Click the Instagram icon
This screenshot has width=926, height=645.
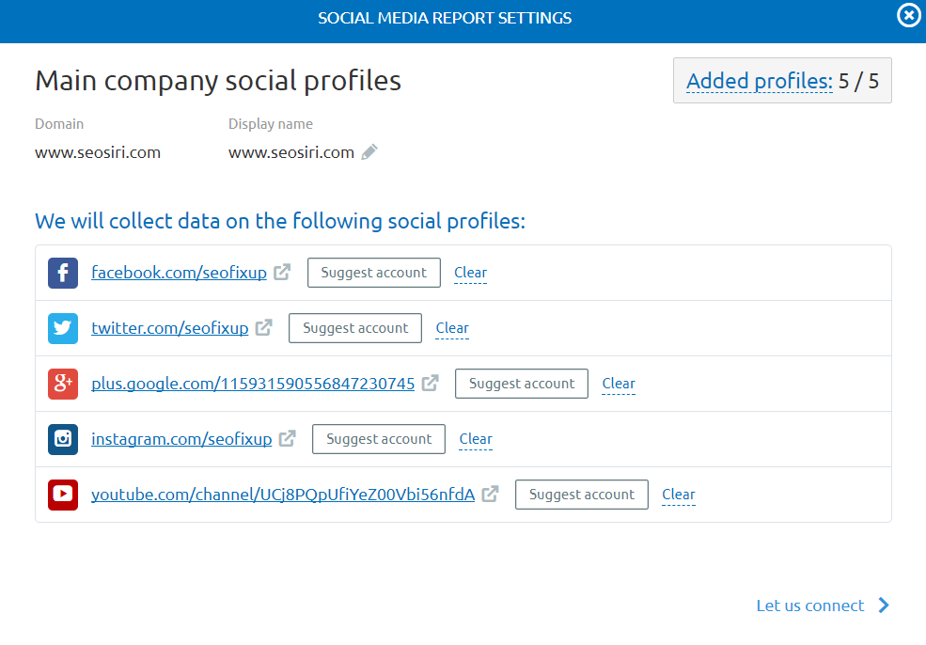point(62,438)
